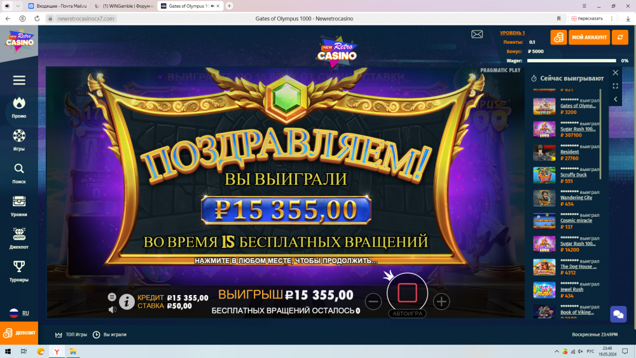Open The Dog House winner link
The width and height of the screenshot is (636, 358).
click(578, 267)
